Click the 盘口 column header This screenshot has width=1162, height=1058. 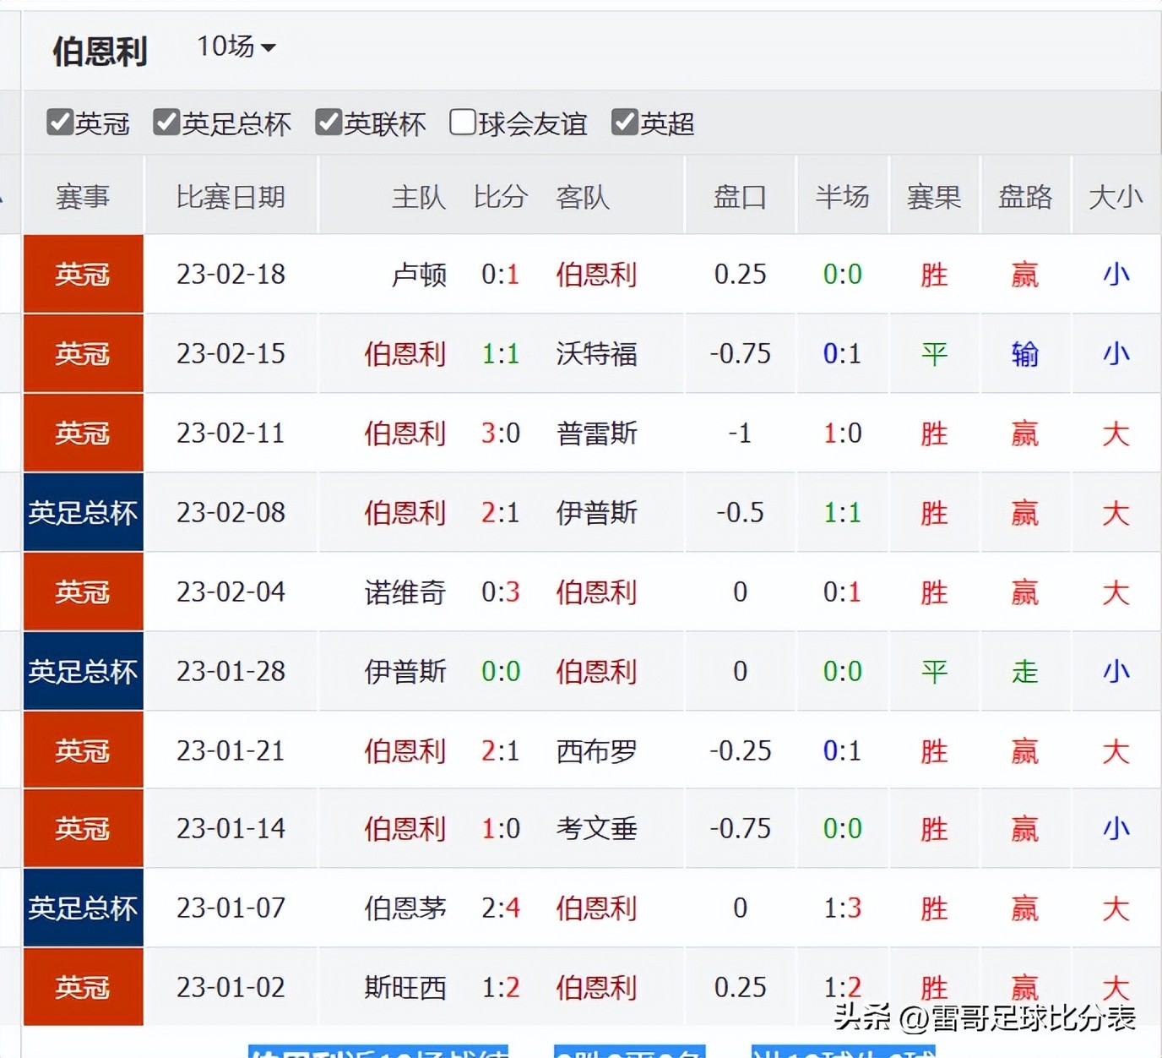pos(740,196)
